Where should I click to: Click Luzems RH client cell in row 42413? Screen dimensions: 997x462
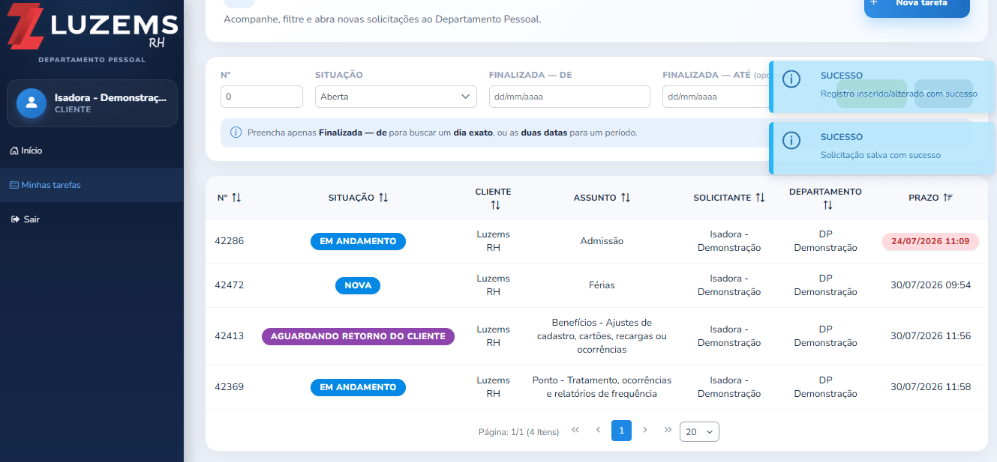click(x=493, y=336)
